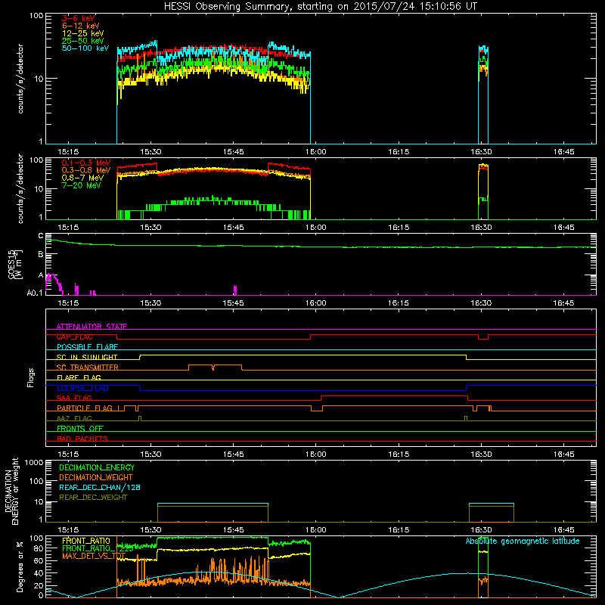Select the yellow '12-25 keV' legend label
The height and width of the screenshot is (605, 605).
83,33
